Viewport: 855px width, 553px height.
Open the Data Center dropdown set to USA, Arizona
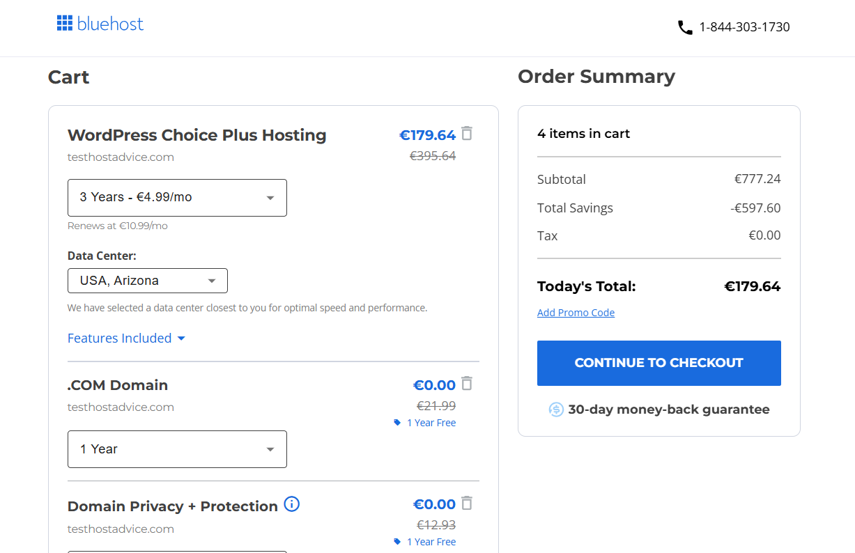147,280
